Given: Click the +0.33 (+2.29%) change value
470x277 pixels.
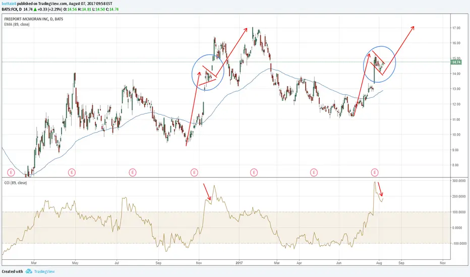Looking at the screenshot, I should 49,9.
